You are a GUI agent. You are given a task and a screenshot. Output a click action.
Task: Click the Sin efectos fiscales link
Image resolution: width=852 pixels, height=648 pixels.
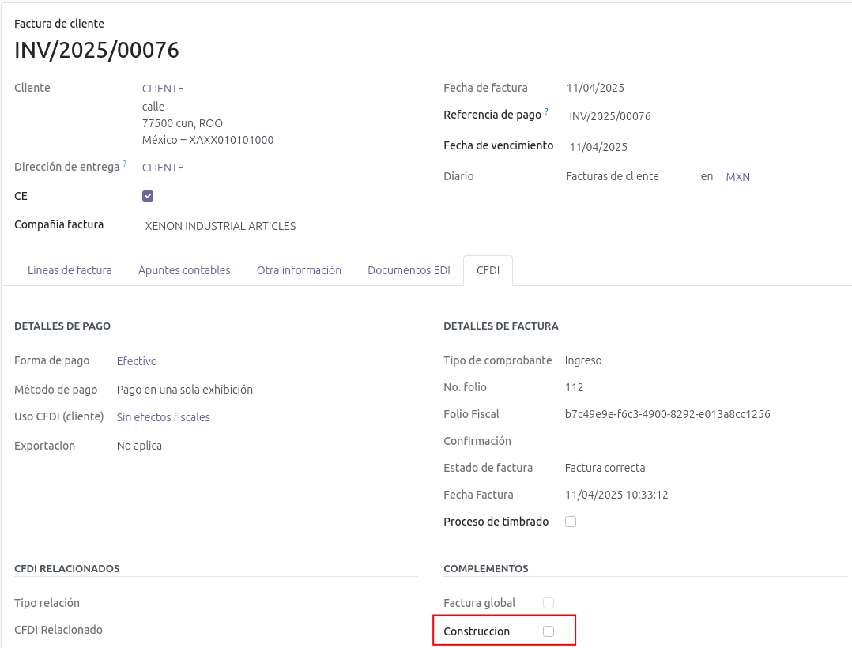(163, 417)
